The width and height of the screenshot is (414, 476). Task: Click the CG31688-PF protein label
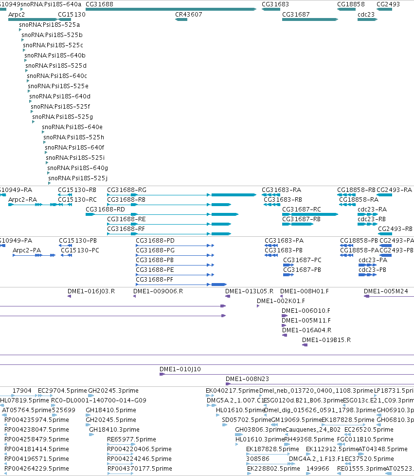tap(155, 279)
